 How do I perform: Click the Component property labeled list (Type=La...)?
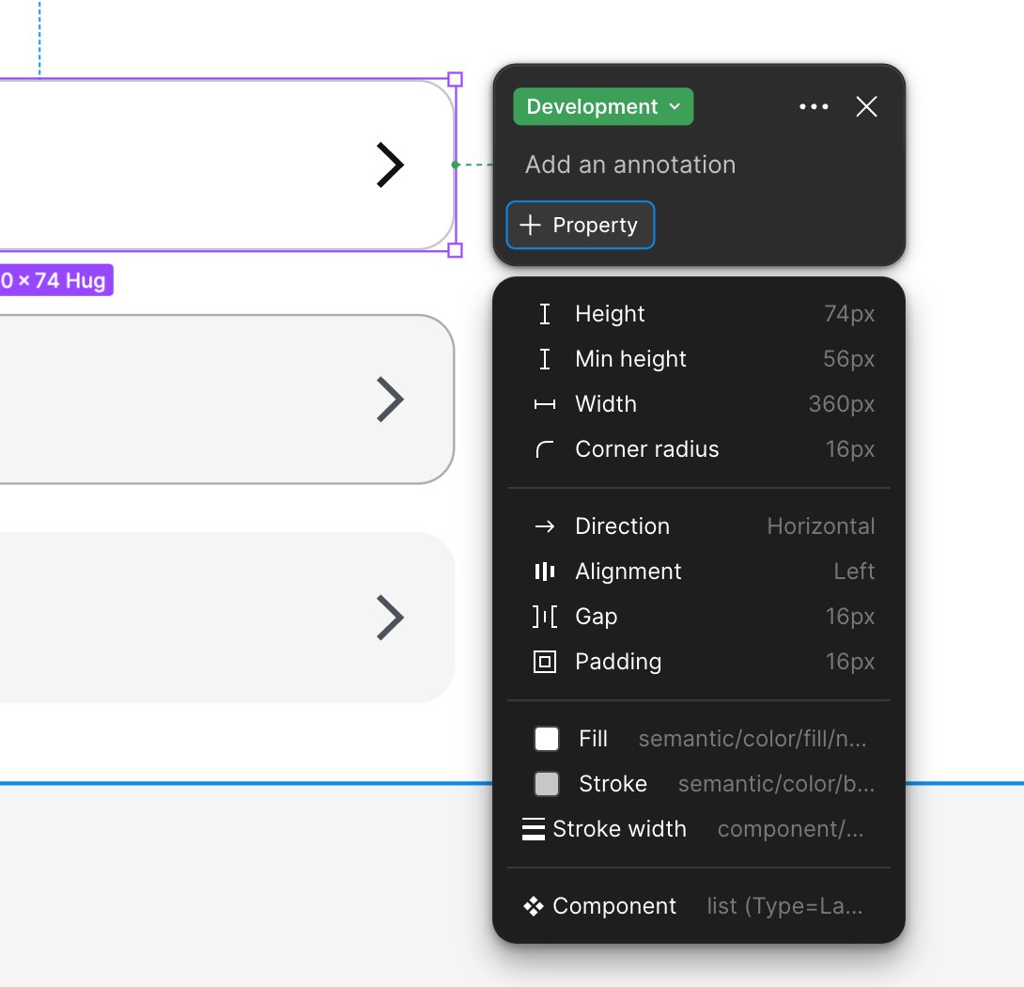click(783, 905)
